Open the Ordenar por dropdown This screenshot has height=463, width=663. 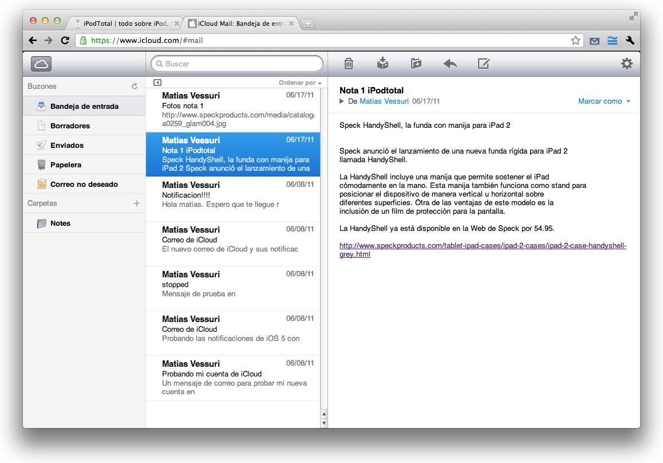[300, 83]
